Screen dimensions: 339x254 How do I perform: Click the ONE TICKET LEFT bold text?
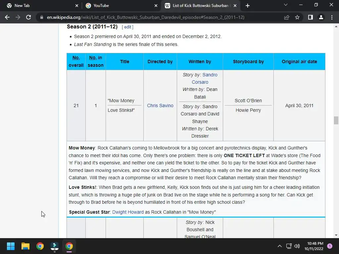(244, 155)
